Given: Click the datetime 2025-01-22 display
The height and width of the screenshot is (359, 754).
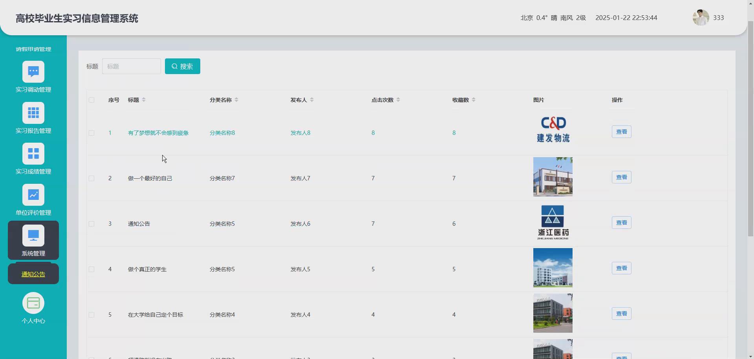Looking at the screenshot, I should [x=626, y=18].
